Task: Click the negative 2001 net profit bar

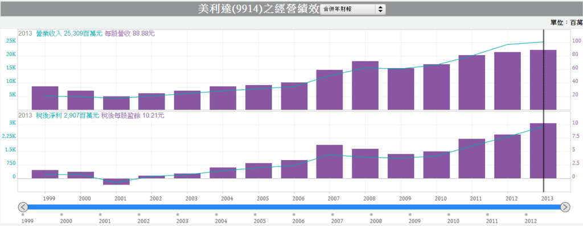Action: pos(116,182)
